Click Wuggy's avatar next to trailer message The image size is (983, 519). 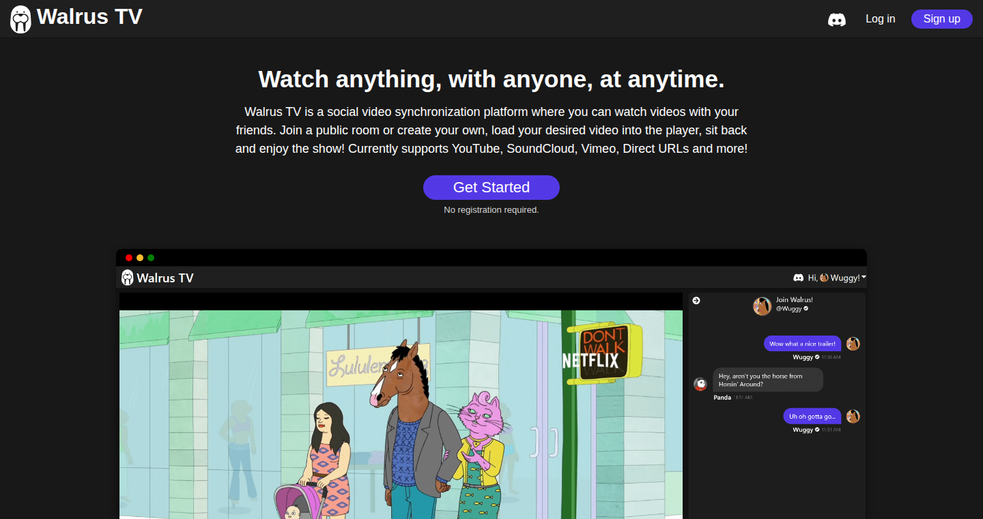(853, 344)
